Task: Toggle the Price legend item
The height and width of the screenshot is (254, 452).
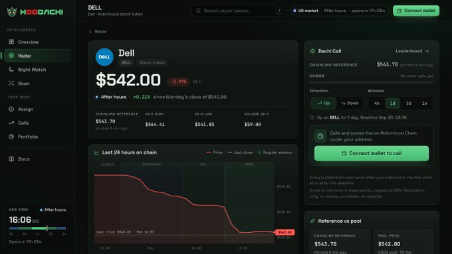Action: coord(214,153)
